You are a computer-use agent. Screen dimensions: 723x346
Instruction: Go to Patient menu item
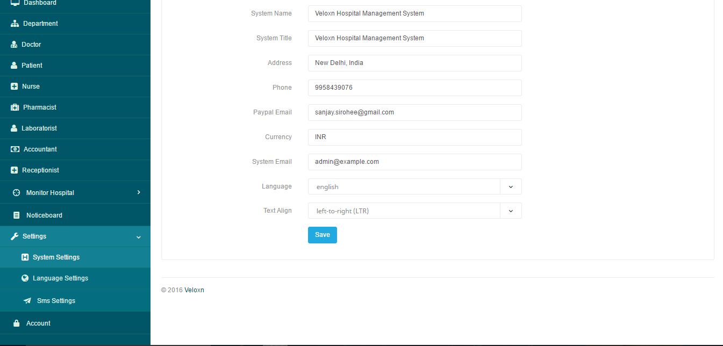[32, 66]
